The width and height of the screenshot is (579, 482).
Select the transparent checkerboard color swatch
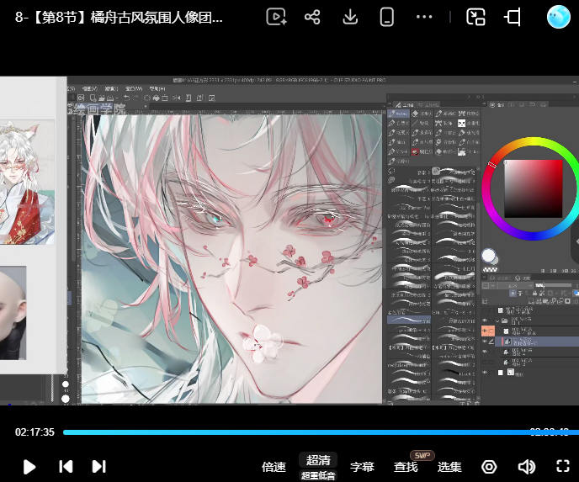pyautogui.click(x=490, y=269)
